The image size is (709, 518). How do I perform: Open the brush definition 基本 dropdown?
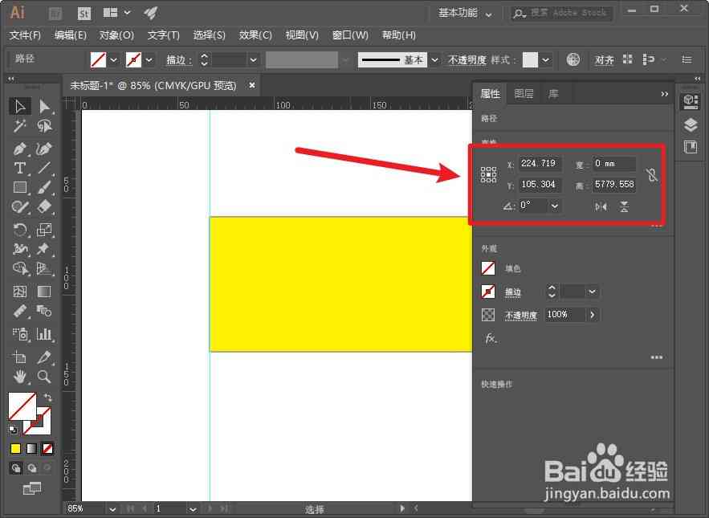434,59
